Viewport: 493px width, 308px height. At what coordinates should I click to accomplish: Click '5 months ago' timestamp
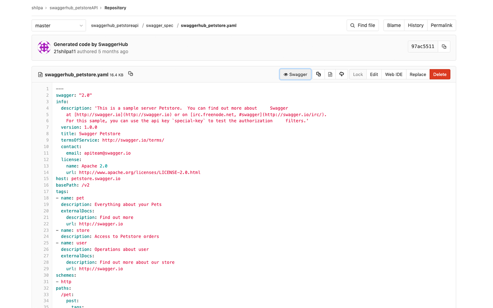[113, 52]
